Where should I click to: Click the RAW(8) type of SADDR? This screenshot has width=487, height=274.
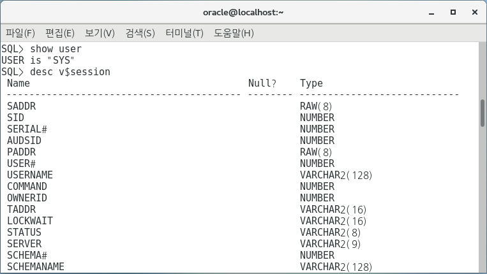pyautogui.click(x=316, y=106)
